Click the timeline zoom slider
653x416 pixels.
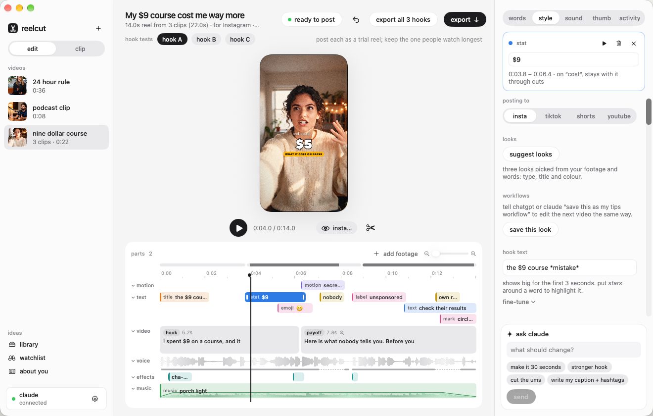coord(450,254)
